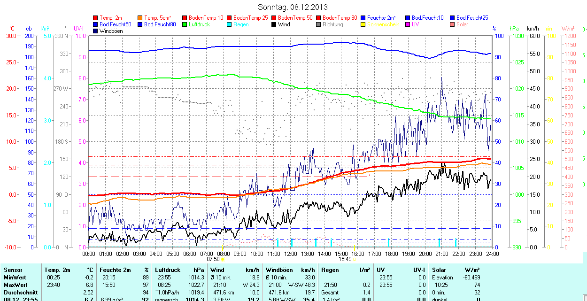Click the gray Richtung legend square
The image size is (587, 301).
pyautogui.click(x=318, y=24)
